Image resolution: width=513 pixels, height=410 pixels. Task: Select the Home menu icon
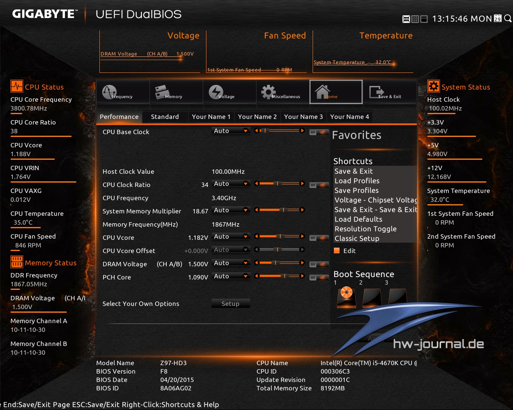click(x=336, y=92)
